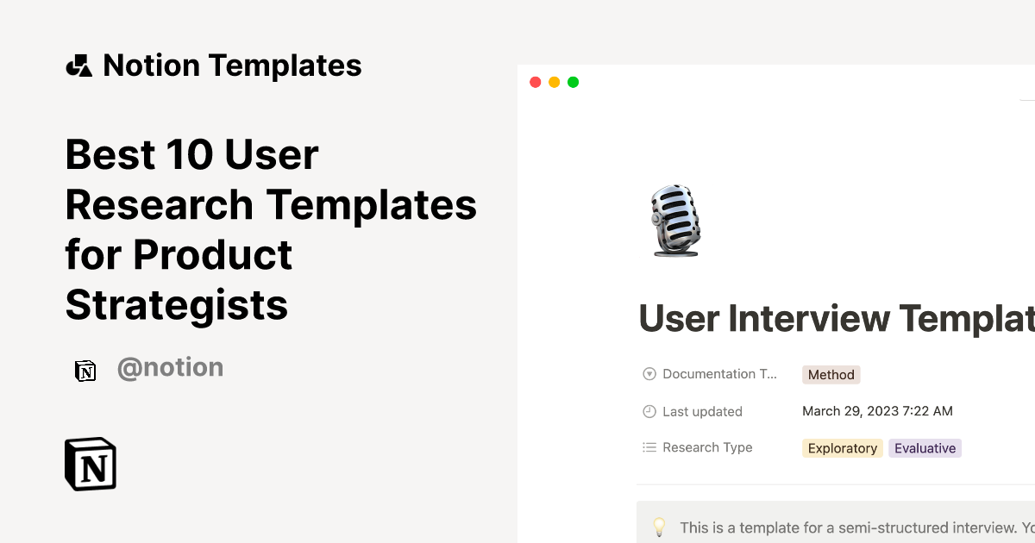This screenshot has height=543, width=1035.
Task: Click the select arrow icon for Documentation Type
Action: tap(649, 373)
